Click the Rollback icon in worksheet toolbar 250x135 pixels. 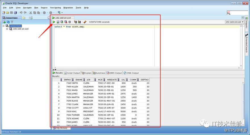(x=66, y=22)
